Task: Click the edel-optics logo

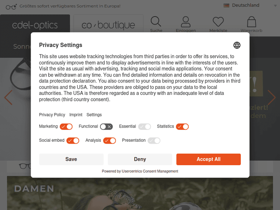Action: coord(35,25)
